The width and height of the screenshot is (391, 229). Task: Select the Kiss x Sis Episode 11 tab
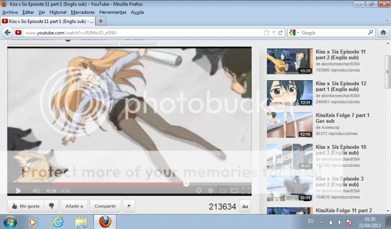(48, 21)
